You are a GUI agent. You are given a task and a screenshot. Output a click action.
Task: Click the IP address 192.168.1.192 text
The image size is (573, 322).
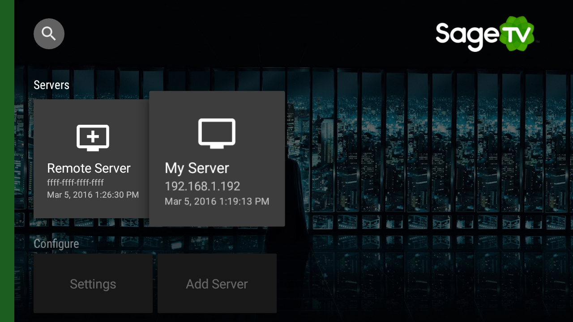[x=202, y=186]
